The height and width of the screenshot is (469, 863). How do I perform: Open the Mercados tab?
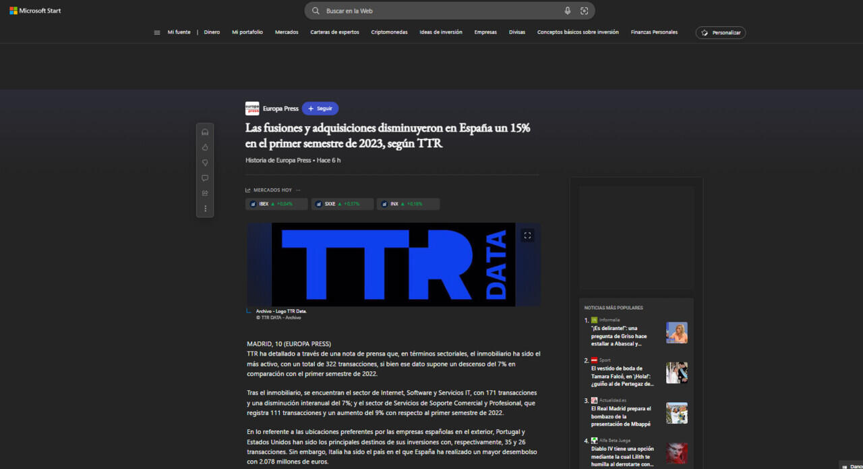[x=287, y=32]
